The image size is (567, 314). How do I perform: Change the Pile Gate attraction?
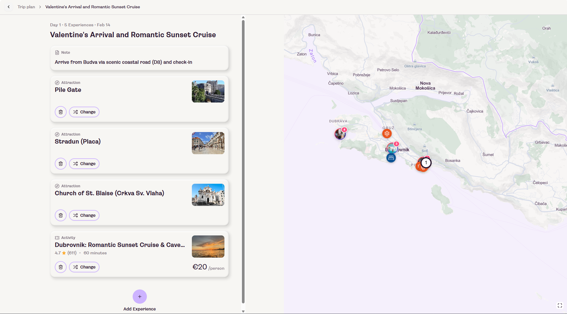click(84, 112)
